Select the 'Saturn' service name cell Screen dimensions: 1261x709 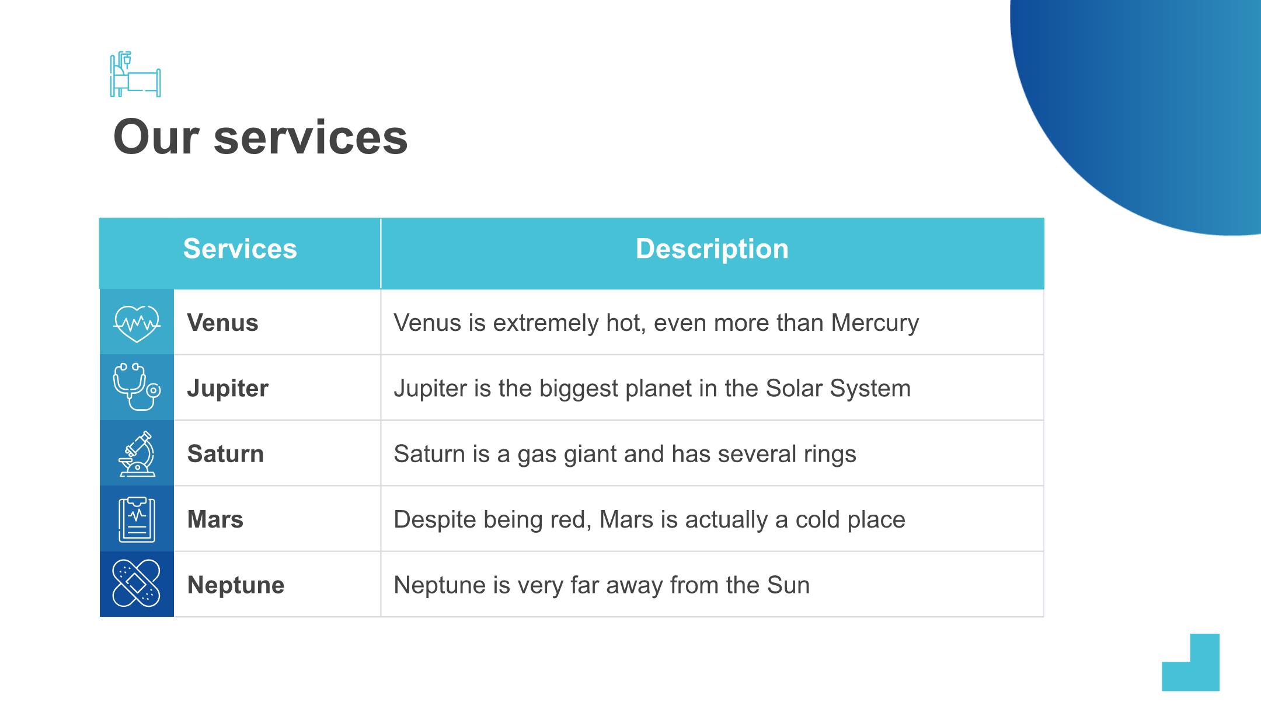[x=277, y=453]
